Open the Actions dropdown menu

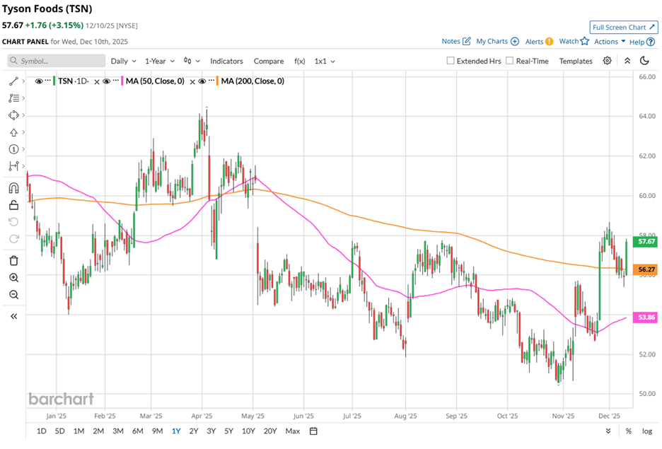[x=609, y=42]
